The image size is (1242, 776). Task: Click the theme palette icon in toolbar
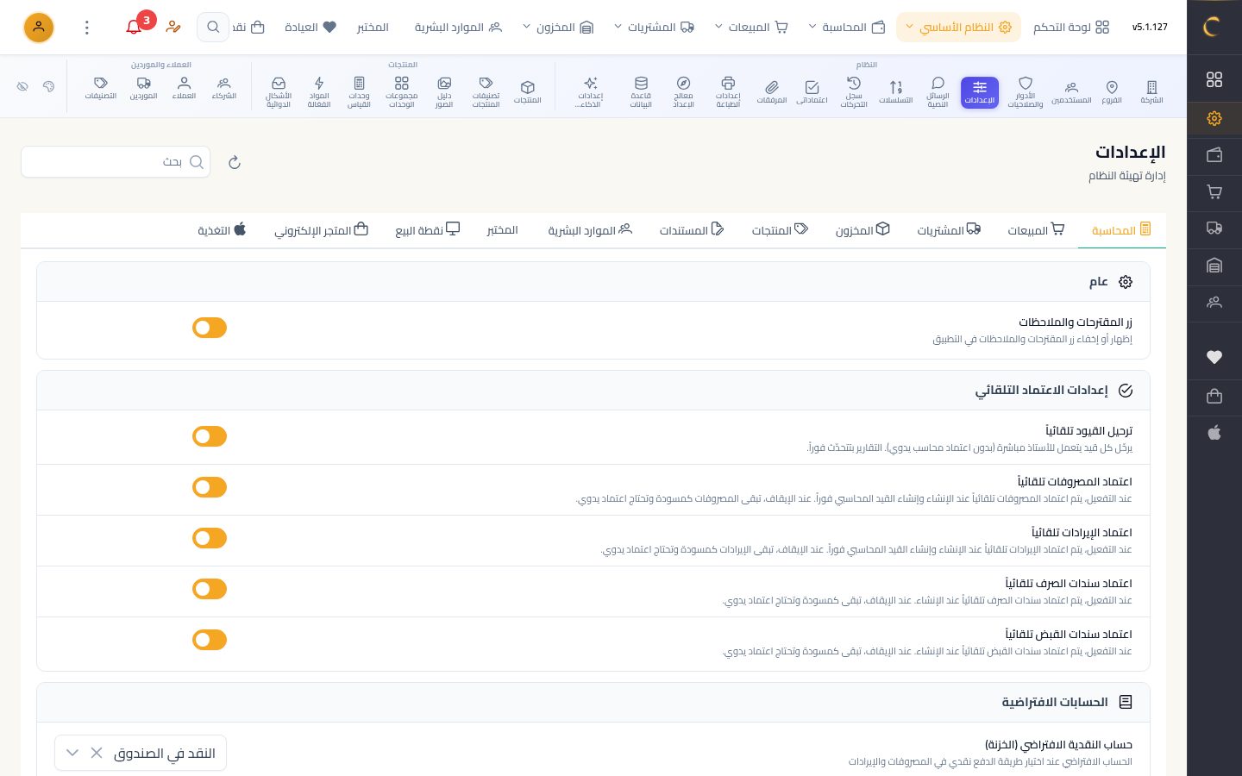pos(49,86)
